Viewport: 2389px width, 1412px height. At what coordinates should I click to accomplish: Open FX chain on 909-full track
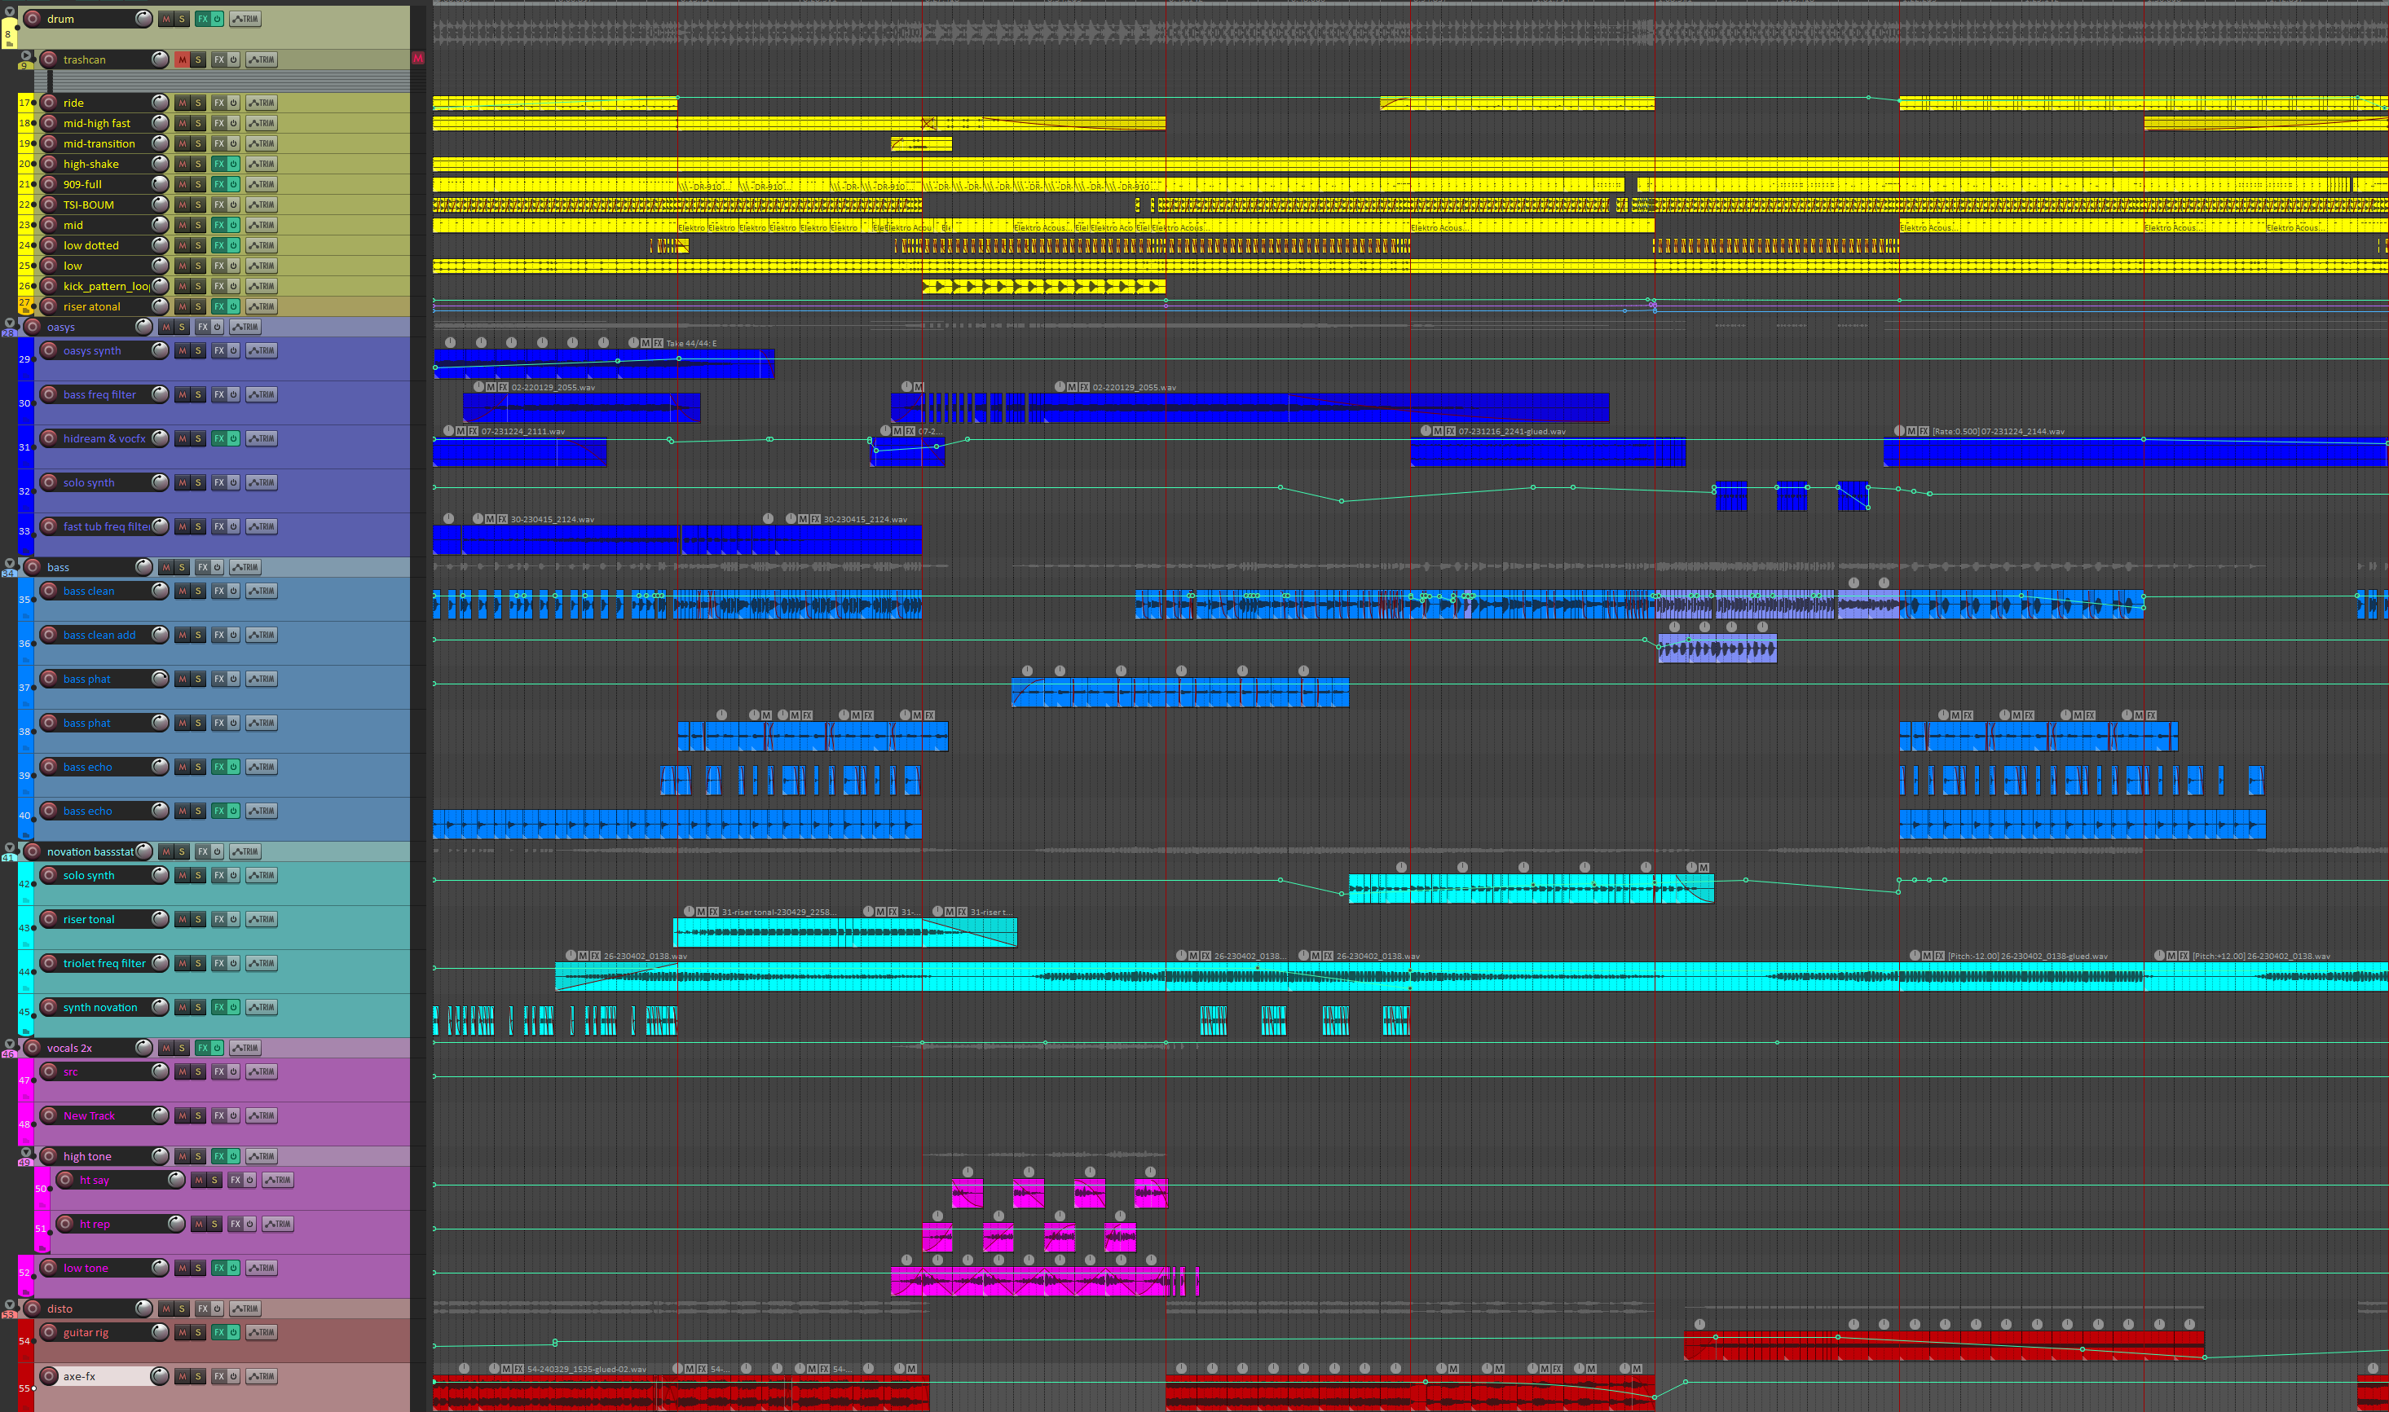coord(218,185)
